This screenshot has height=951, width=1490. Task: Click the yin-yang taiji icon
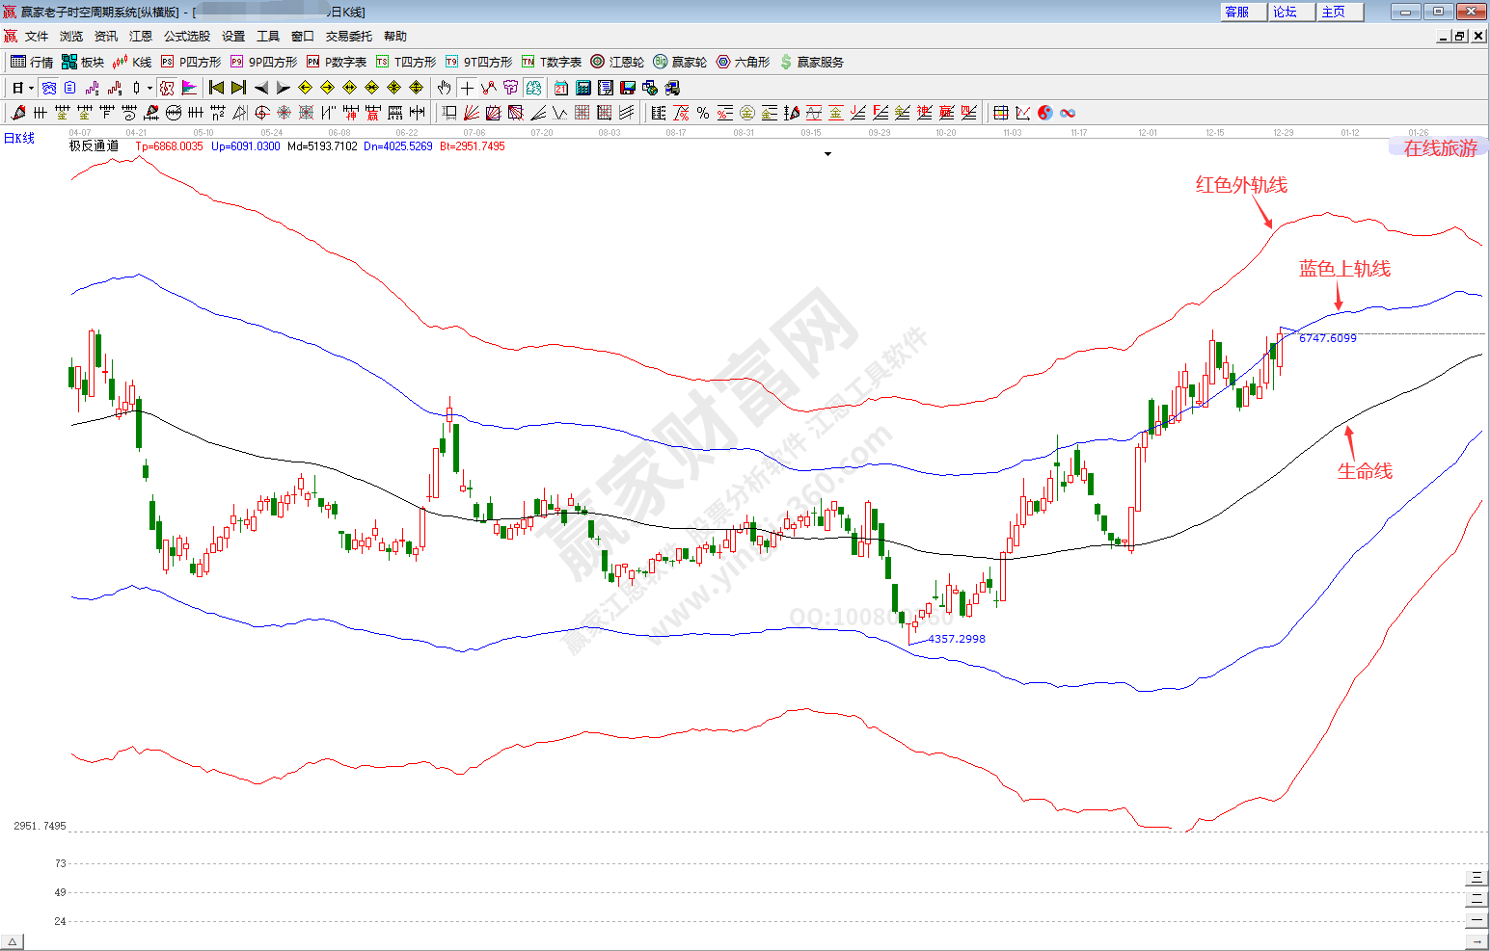pyautogui.click(x=1045, y=113)
